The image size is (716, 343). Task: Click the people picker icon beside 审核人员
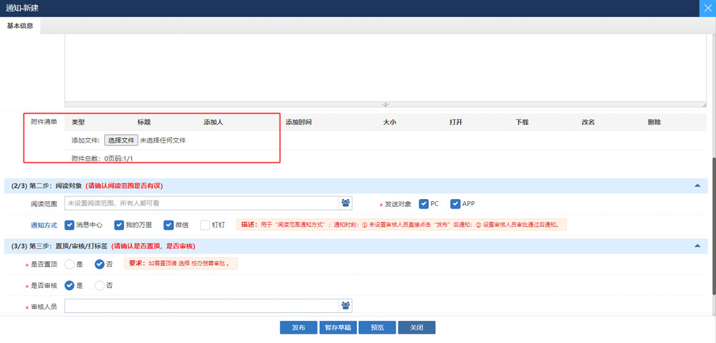coord(346,306)
